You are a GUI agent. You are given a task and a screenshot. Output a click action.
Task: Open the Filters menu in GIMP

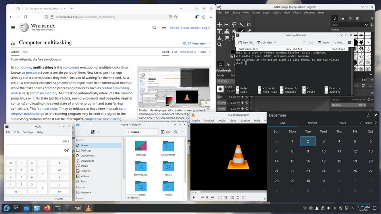coord(296,13)
